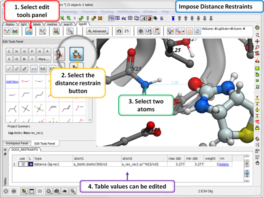Switch to the Workspace Panel tab
This screenshot has width=264, height=198.
tap(16, 144)
